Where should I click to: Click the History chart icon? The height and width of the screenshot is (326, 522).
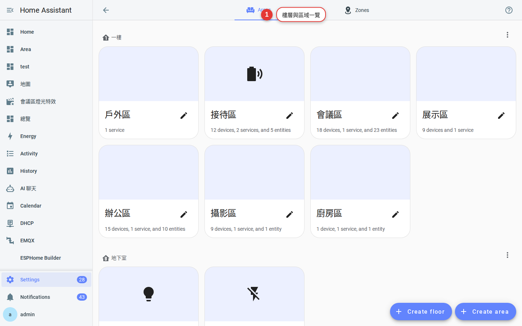coord(10,171)
